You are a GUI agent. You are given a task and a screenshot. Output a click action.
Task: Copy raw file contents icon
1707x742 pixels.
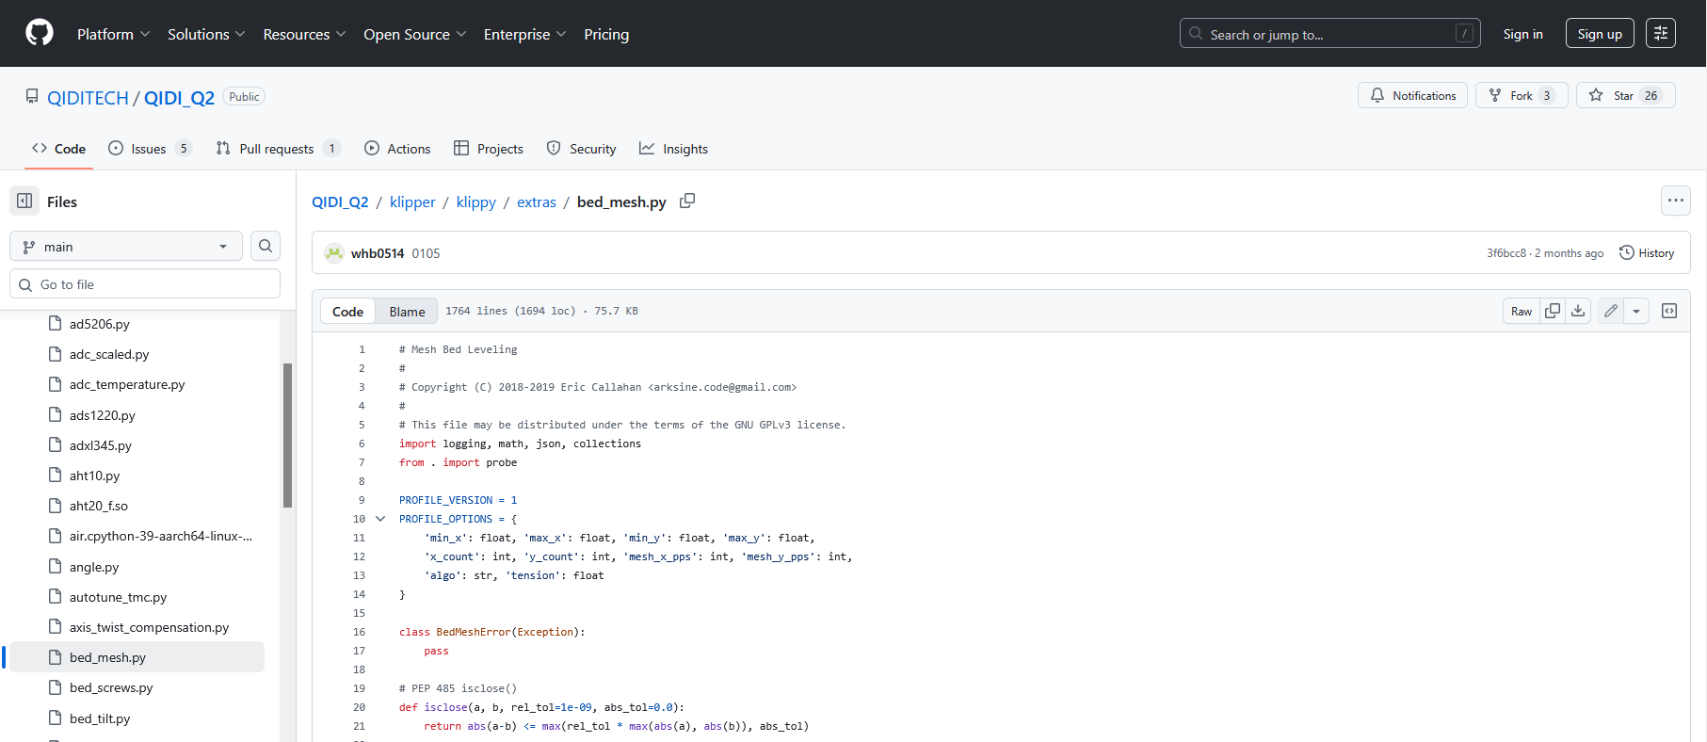click(x=1553, y=311)
